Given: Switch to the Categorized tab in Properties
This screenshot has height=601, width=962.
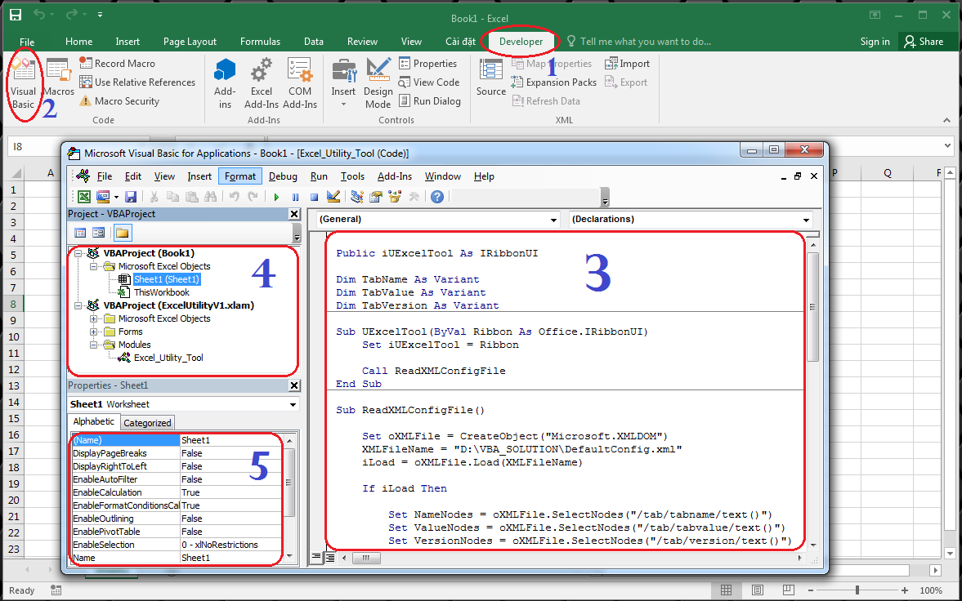Looking at the screenshot, I should coord(147,422).
